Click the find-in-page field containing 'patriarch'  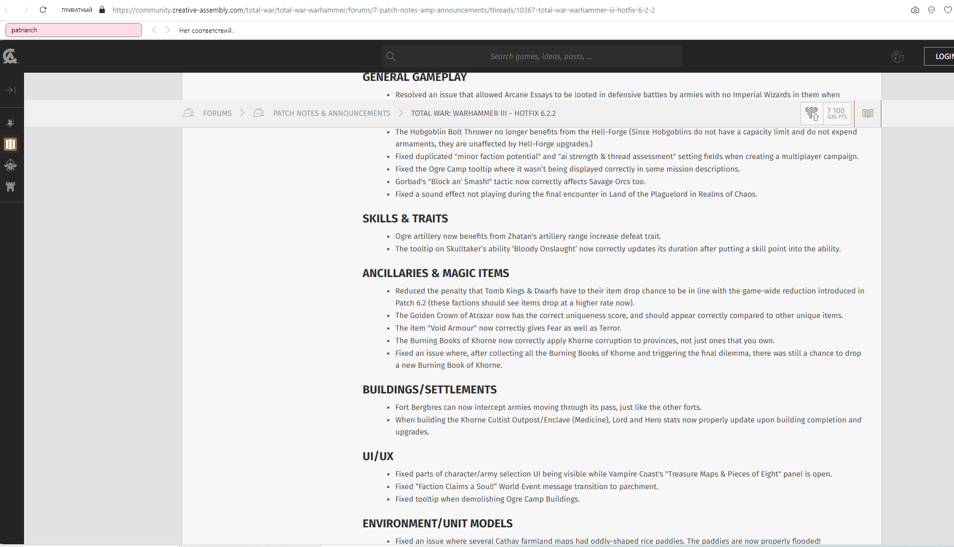coord(74,30)
